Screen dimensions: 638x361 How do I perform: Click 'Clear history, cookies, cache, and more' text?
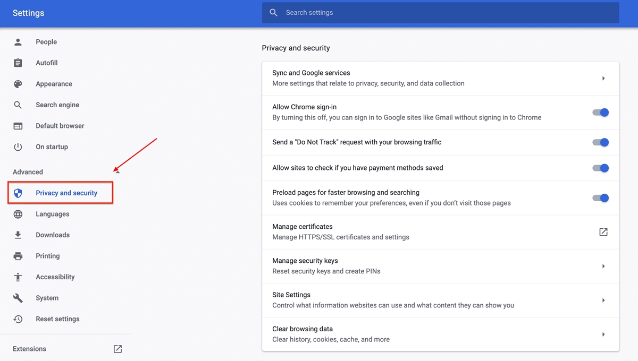[x=331, y=339]
